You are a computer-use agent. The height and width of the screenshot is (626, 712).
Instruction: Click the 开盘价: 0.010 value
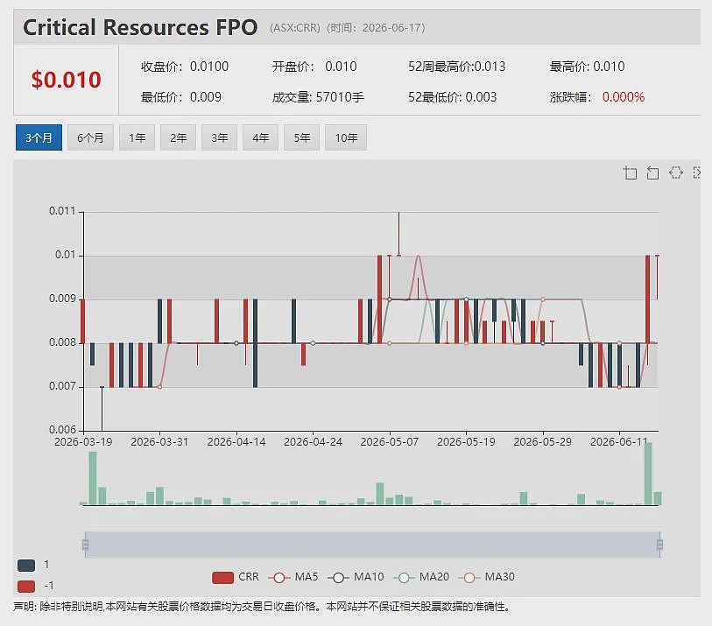click(314, 67)
